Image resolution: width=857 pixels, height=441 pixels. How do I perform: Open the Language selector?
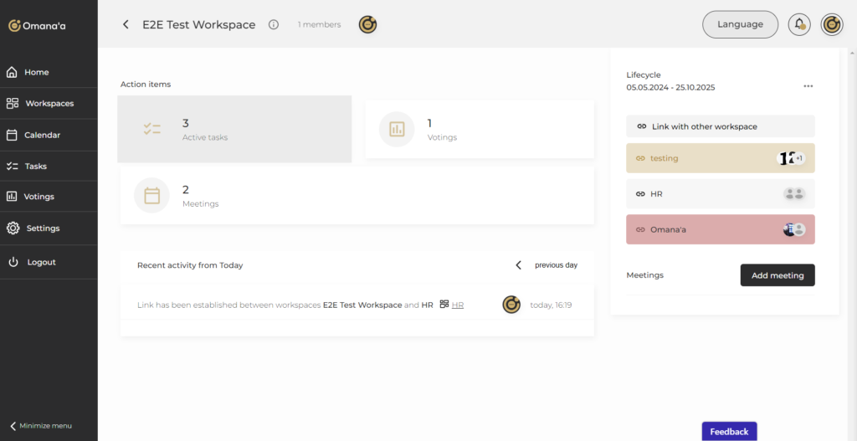[739, 24]
